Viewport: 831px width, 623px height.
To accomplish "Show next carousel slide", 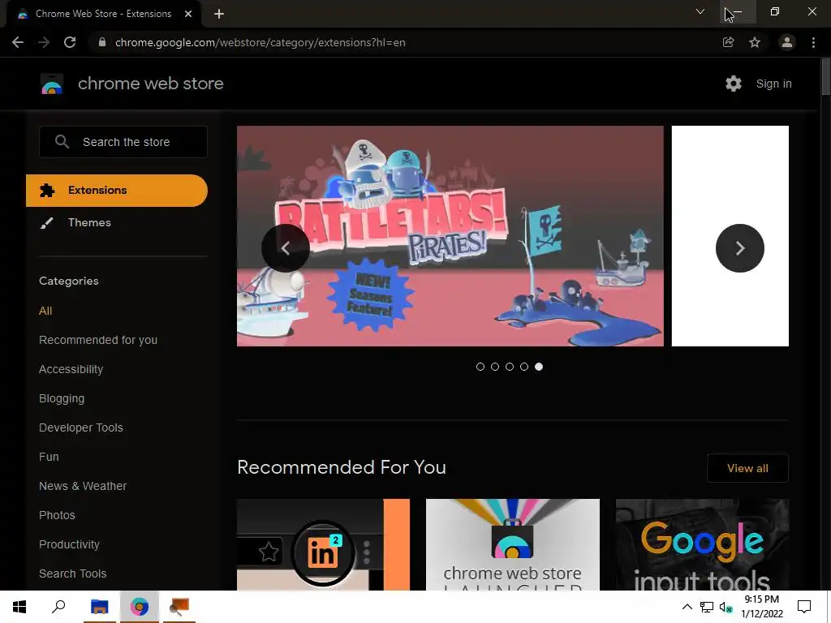I will coord(740,248).
